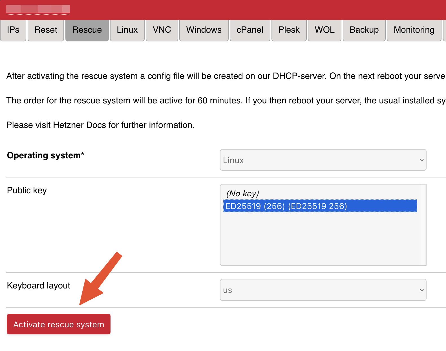Image resolution: width=446 pixels, height=351 pixels.
Task: Open the IPs tab
Action: [x=13, y=30]
